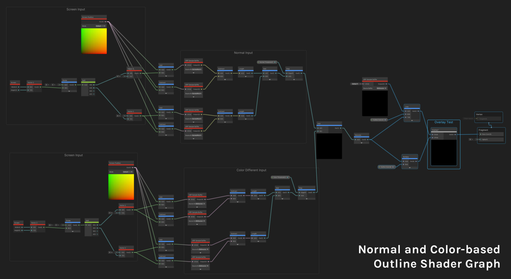Image resolution: width=511 pixels, height=279 pixels.
Task: Click Width(1) port of top Screen node
Action: pyautogui.click(x=19, y=87)
